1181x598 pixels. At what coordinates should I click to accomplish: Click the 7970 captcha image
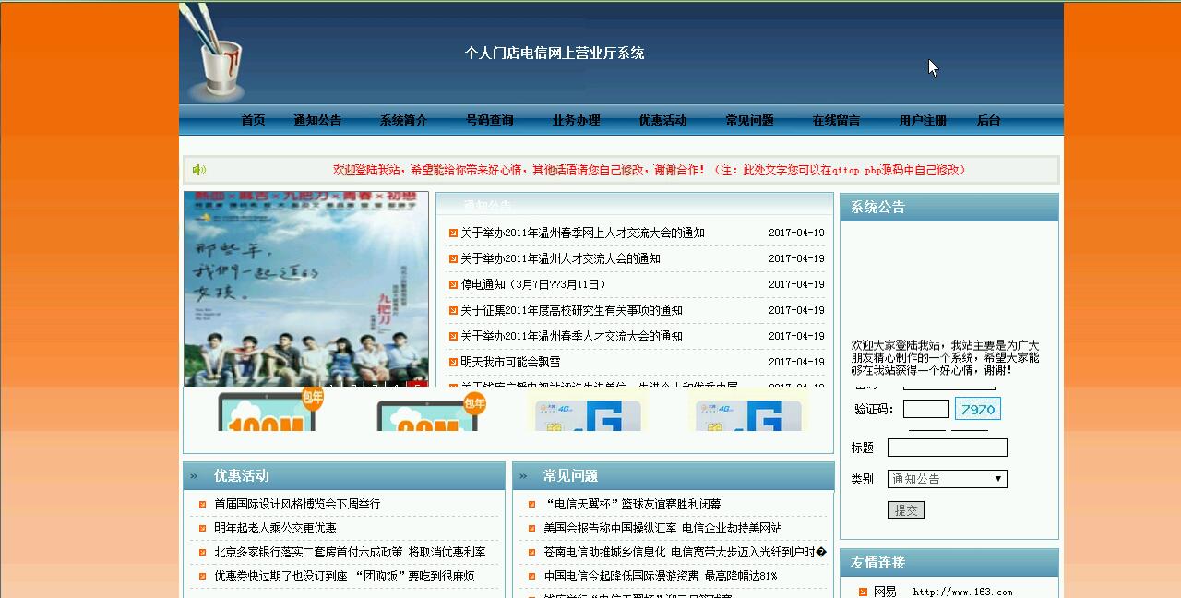pos(977,409)
